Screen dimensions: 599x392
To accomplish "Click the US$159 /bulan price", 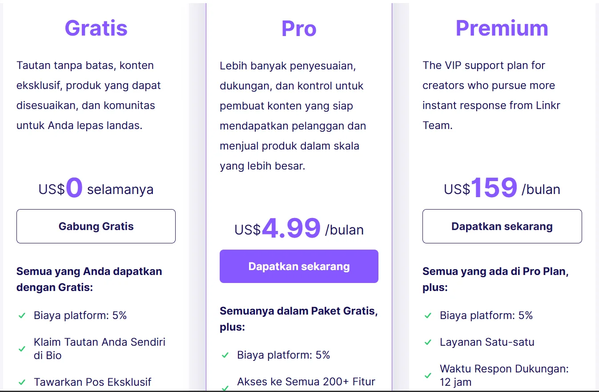I will (502, 189).
